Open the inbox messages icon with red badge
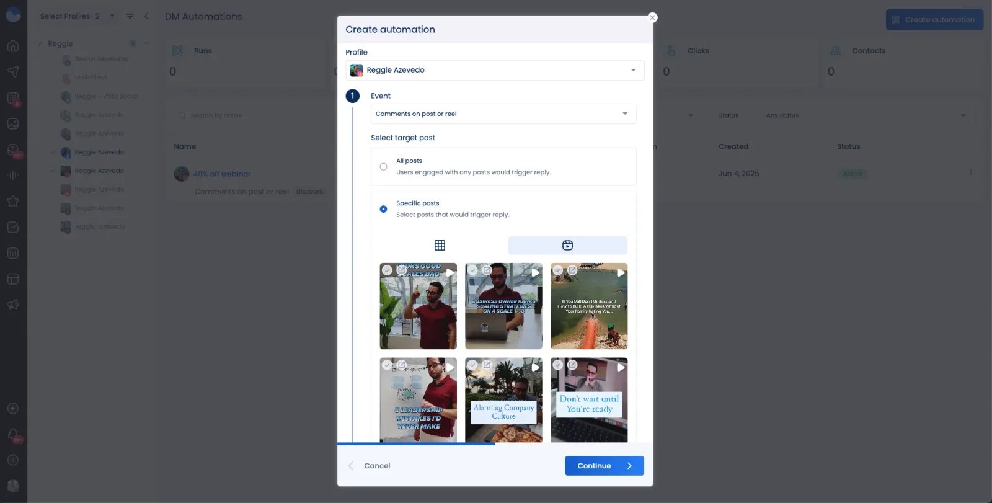The image size is (992, 503). (x=13, y=150)
